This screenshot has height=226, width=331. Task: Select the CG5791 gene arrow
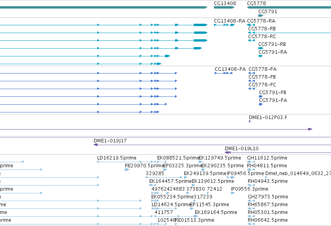coord(261,16)
